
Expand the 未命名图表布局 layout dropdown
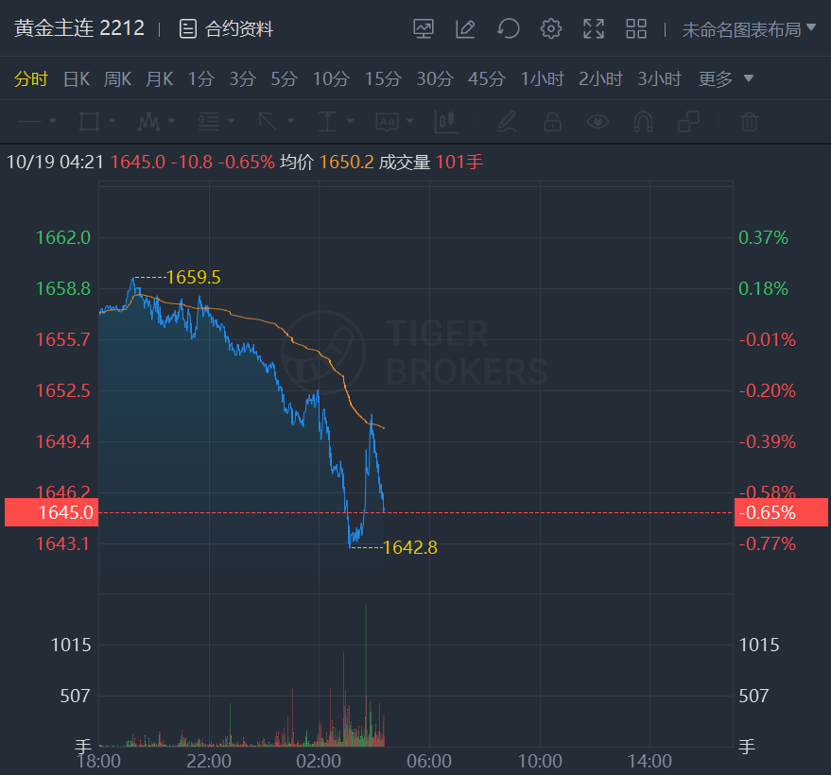[749, 29]
